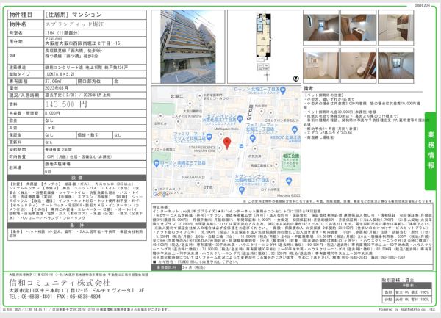Select the [住居用] マンション property type value
This screenshot has height=318, width=441.
tap(73, 15)
